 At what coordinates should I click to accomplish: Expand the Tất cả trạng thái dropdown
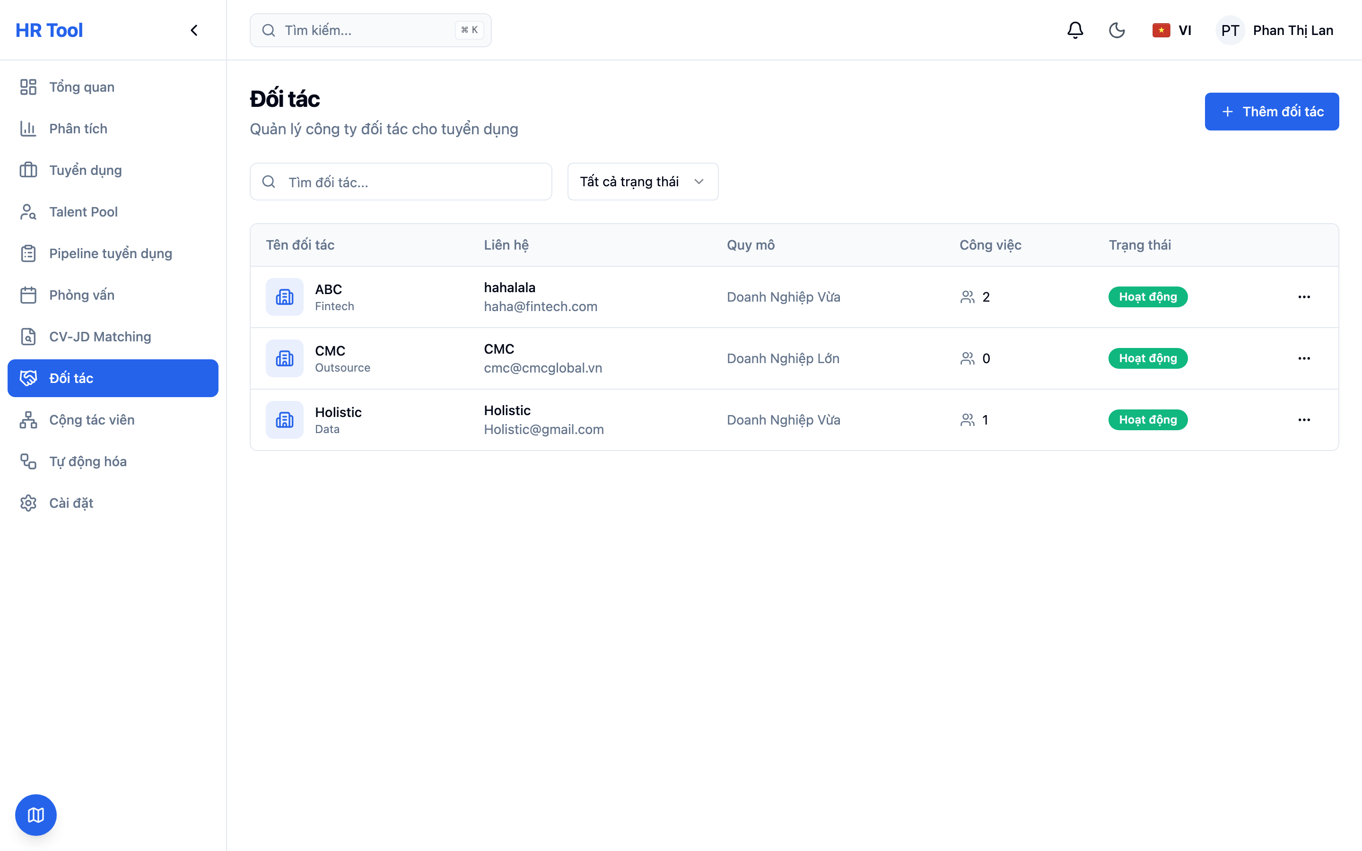point(643,182)
